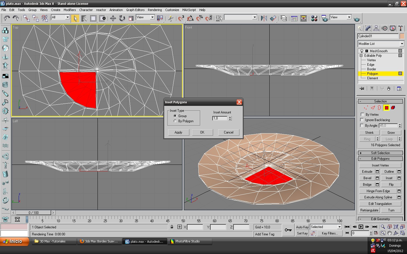Click the Grow selection button
The image size is (407, 254).
pyautogui.click(x=391, y=133)
